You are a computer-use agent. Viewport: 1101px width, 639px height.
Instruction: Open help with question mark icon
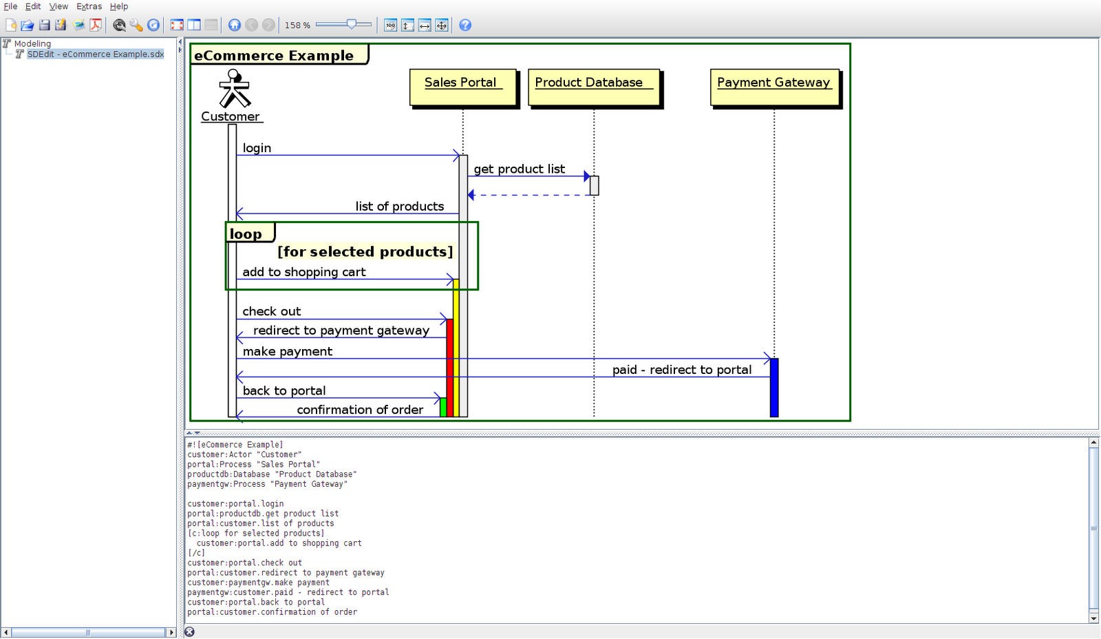pyautogui.click(x=465, y=25)
